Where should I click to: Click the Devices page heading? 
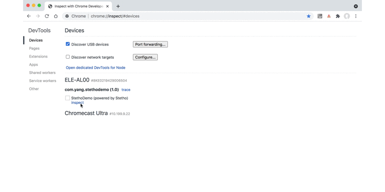tap(75, 30)
